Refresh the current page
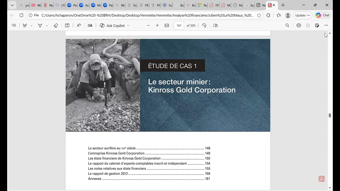Screen dimensions: 340x191 22,15
